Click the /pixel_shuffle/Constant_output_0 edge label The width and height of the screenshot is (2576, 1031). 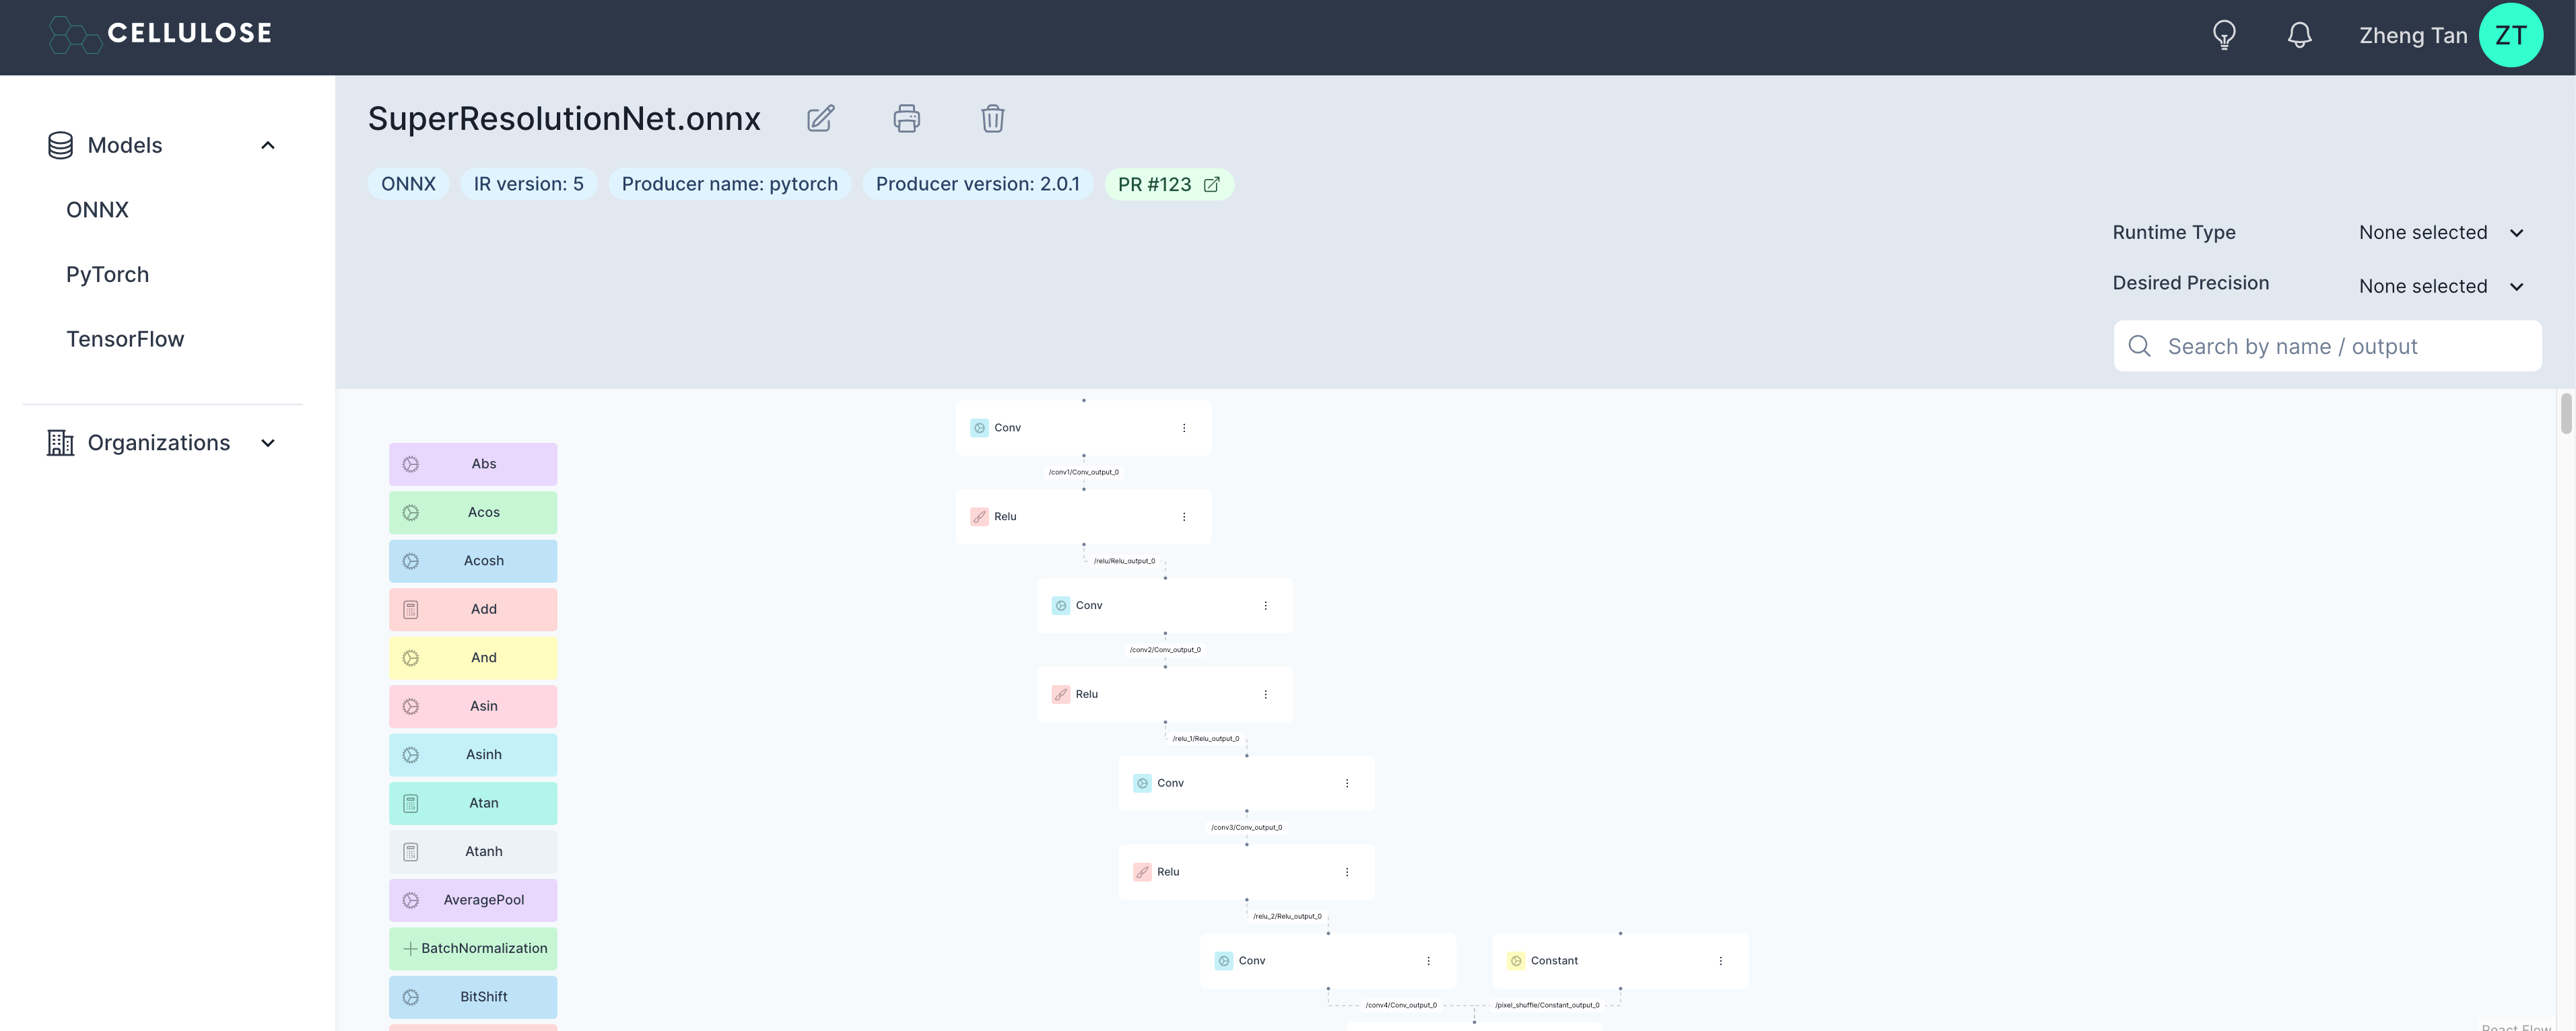(1547, 1006)
